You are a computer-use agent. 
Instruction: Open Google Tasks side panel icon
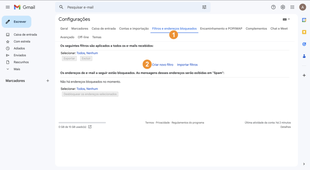pos(304,44)
